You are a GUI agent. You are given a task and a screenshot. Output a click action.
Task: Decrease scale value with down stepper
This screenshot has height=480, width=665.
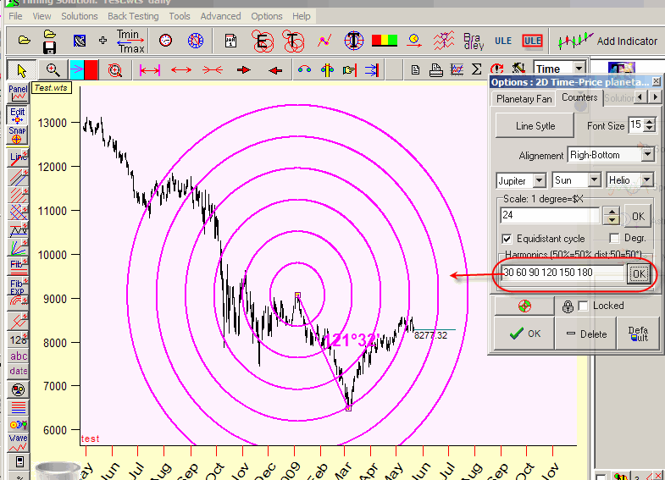click(x=612, y=220)
